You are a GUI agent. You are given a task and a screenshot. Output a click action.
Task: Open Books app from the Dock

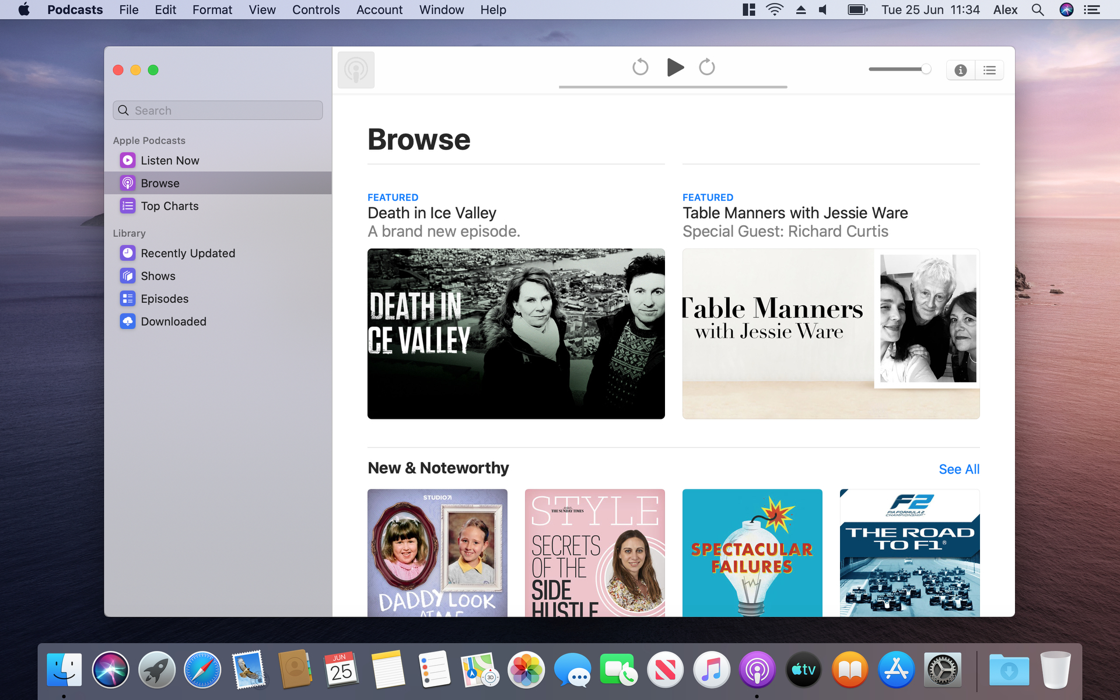coord(850,670)
